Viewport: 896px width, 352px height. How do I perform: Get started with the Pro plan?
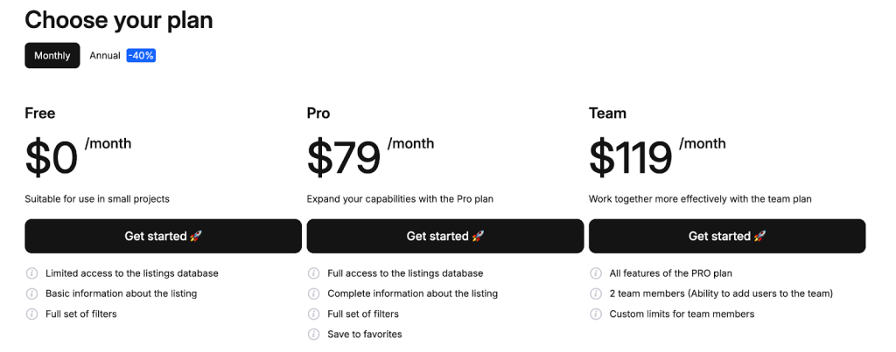(444, 236)
